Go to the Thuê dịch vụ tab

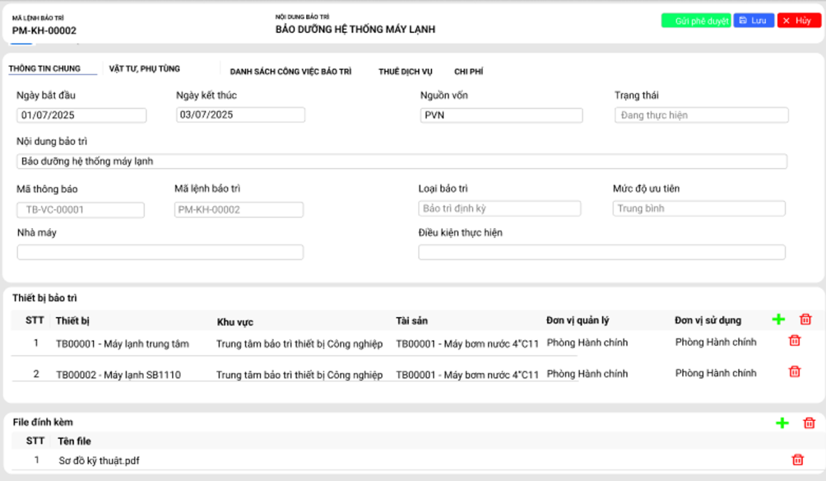coord(405,71)
